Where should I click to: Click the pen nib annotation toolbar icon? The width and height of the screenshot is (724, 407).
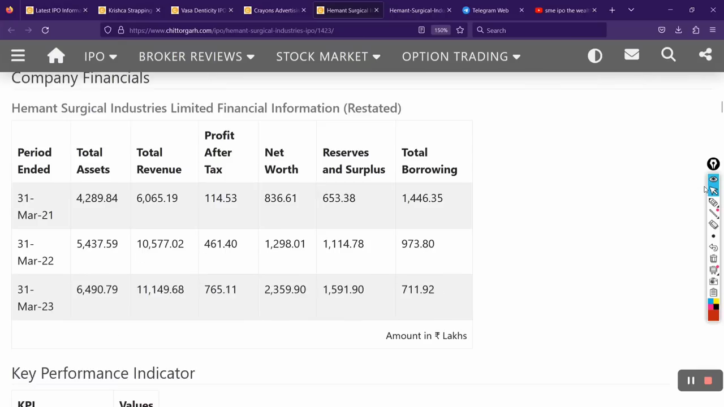coord(713,164)
